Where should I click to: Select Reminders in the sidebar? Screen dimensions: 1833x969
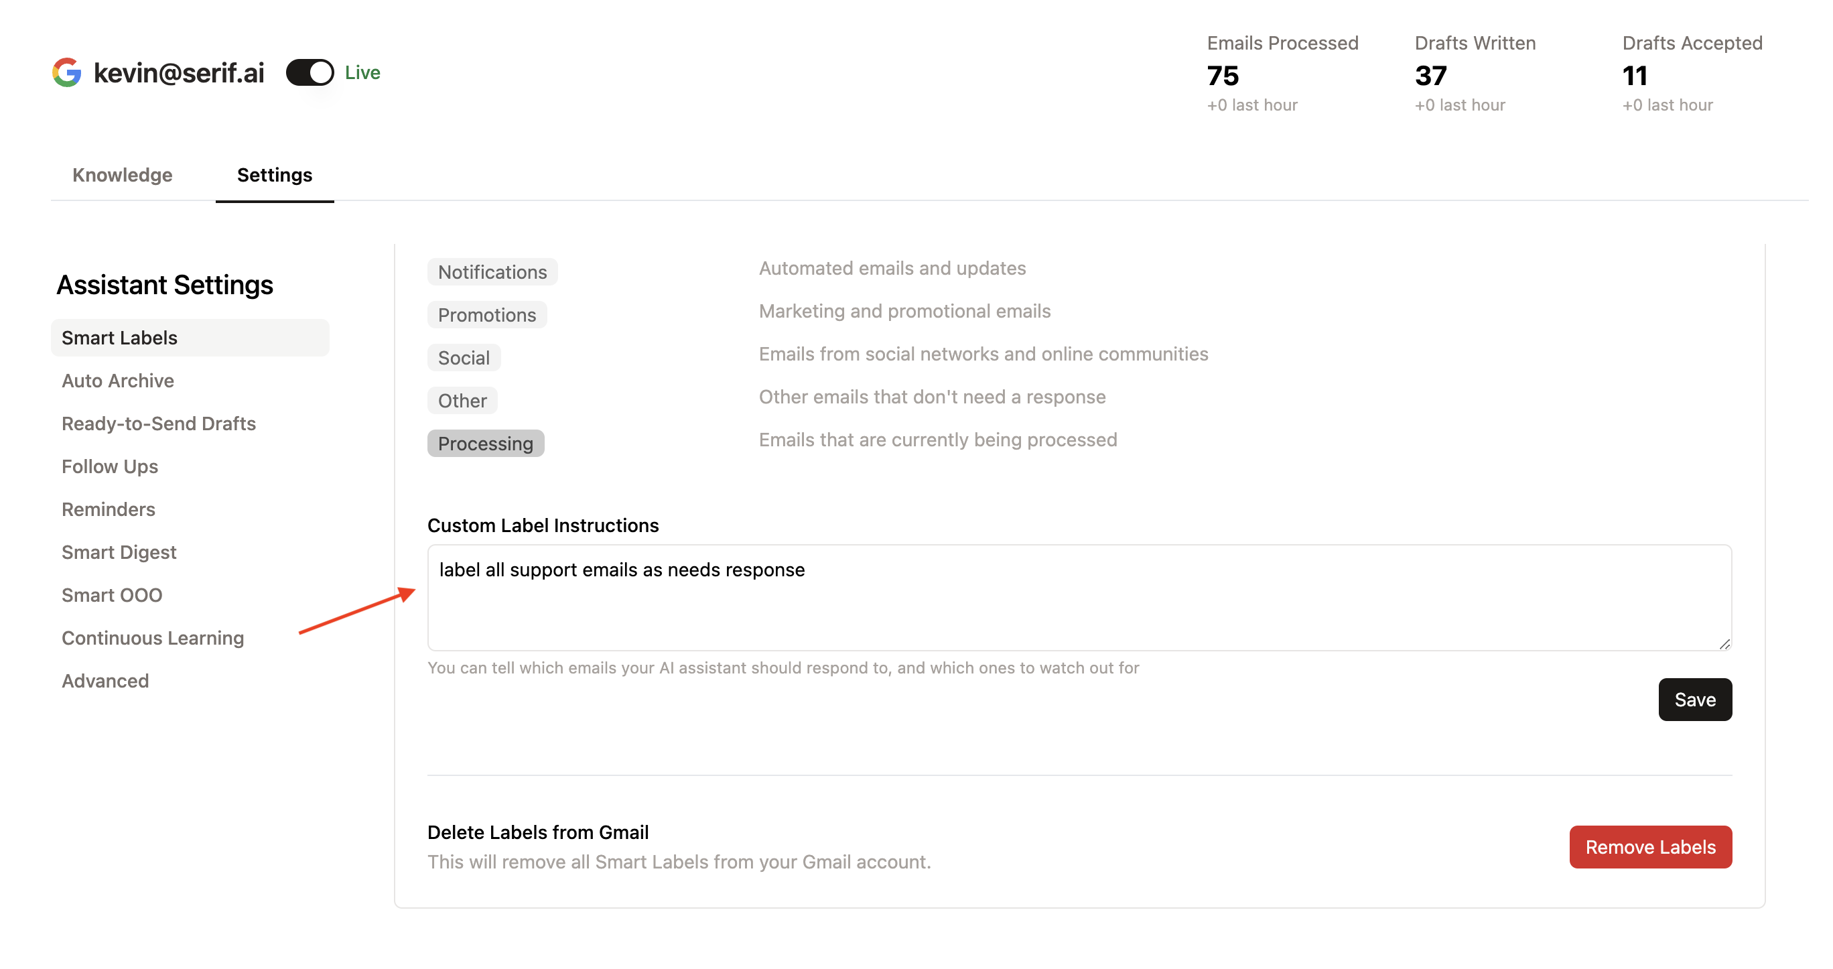point(109,509)
